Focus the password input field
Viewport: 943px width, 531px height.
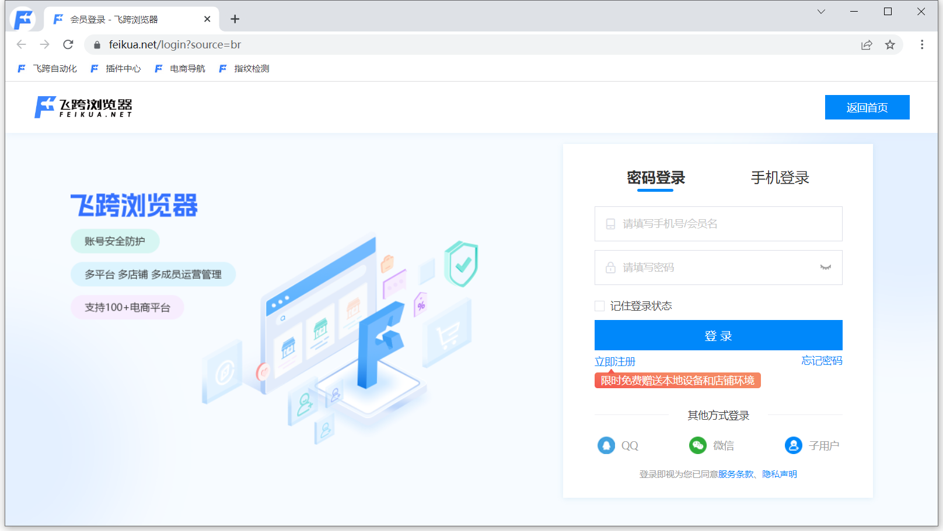coord(718,268)
